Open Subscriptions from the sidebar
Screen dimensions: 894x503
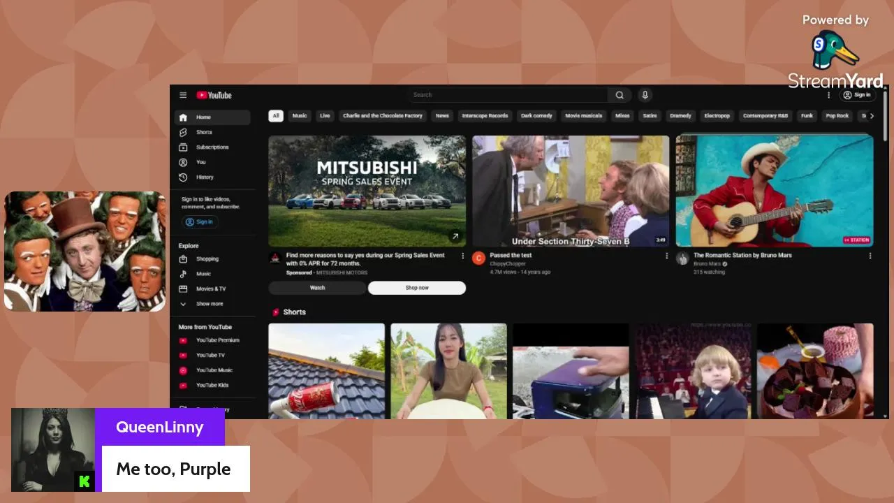point(212,147)
